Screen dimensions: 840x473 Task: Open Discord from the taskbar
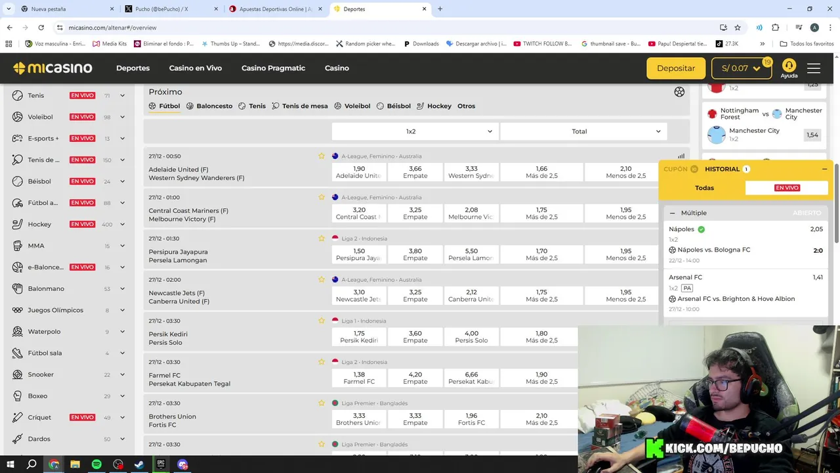pos(182,464)
